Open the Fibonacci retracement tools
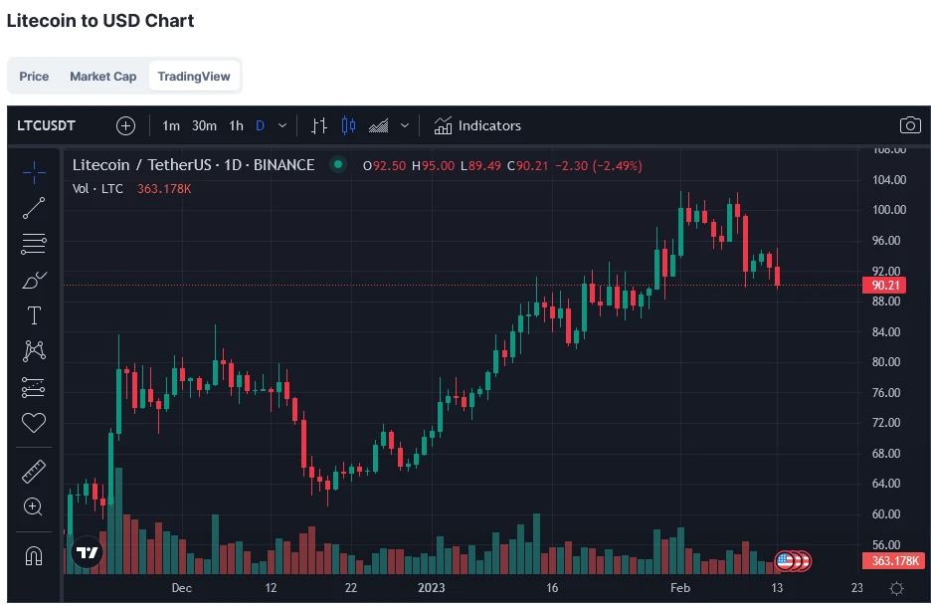 [x=34, y=243]
